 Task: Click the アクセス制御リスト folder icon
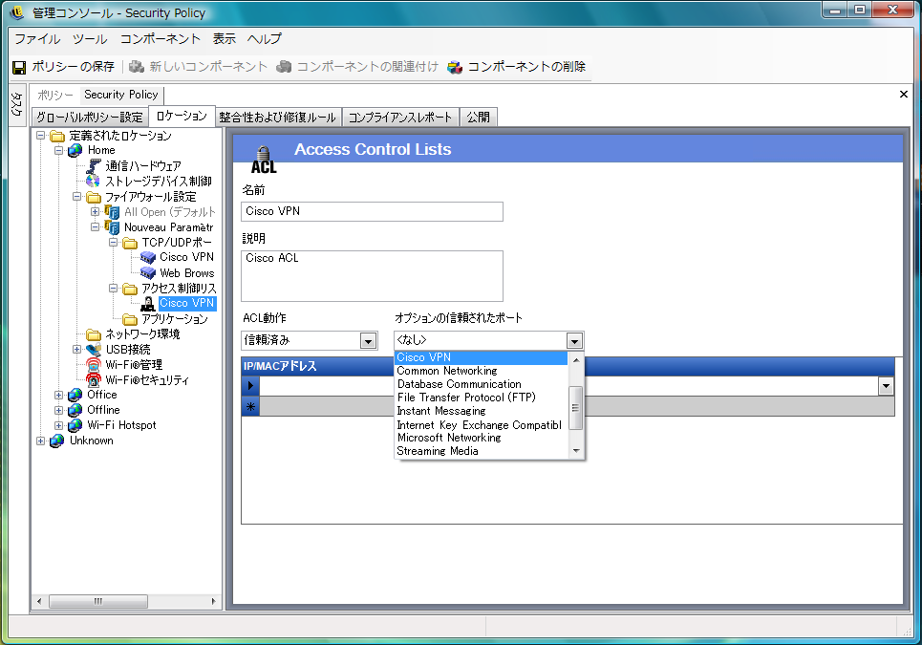click(130, 289)
